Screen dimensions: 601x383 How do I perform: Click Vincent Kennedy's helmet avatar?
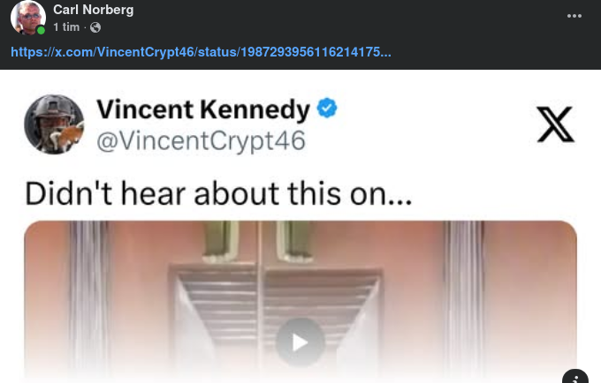[54, 124]
